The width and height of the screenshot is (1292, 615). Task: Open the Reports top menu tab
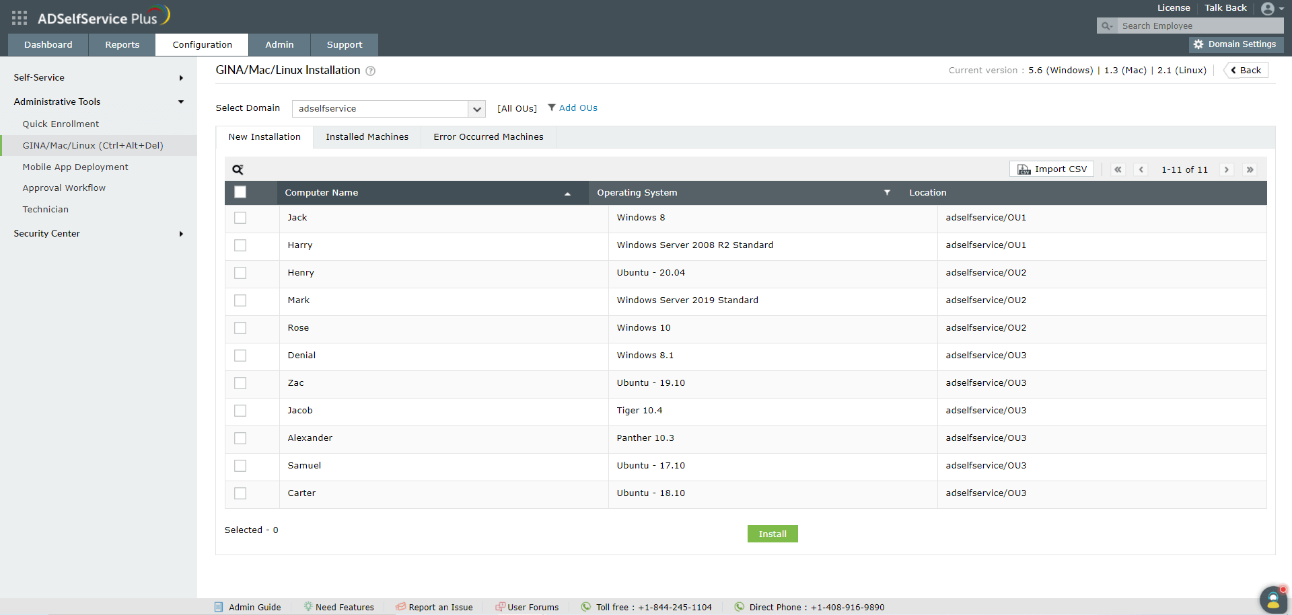[122, 45]
